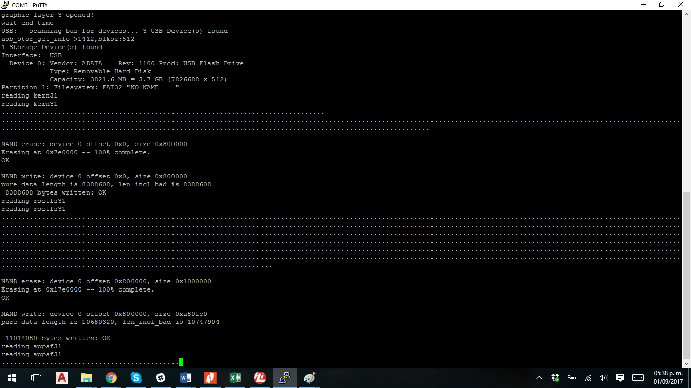Open the volume speaker icon
Image resolution: width=691 pixels, height=388 pixels.
(x=603, y=378)
